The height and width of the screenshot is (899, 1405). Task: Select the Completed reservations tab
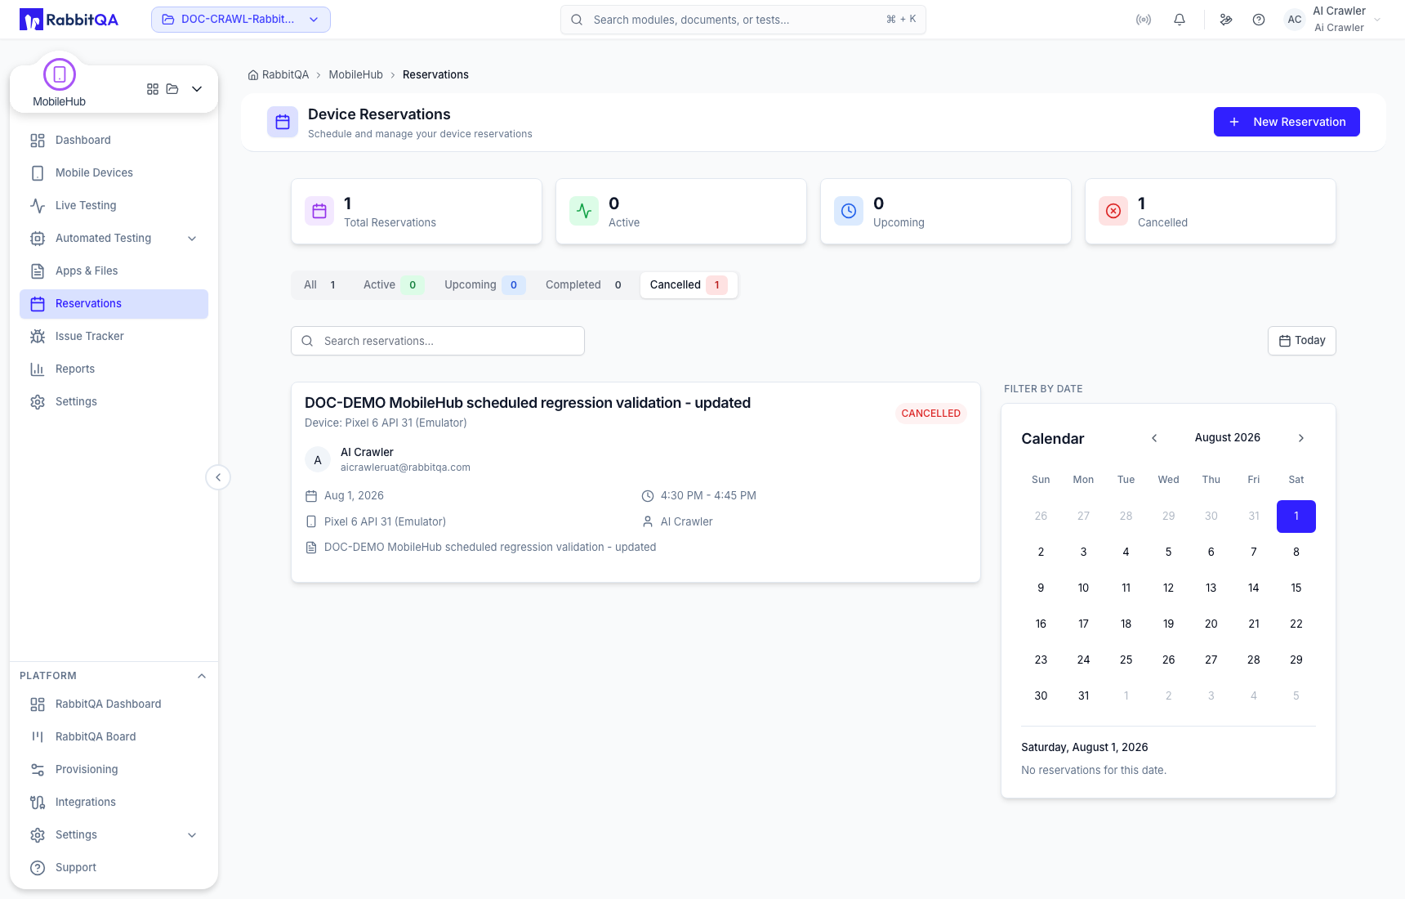pos(585,285)
